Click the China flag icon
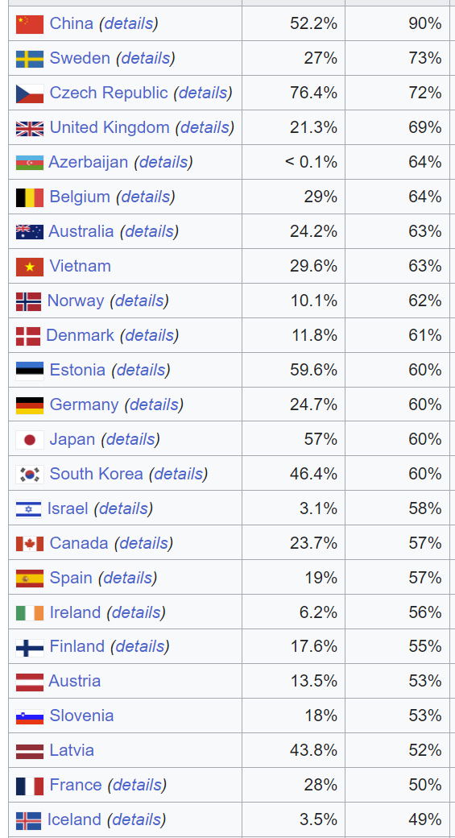This screenshot has height=838, width=455. 29,24
